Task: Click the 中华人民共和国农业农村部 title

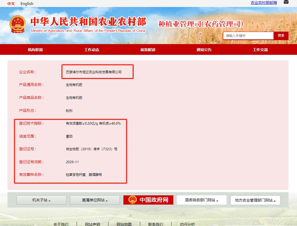Action: (x=88, y=22)
